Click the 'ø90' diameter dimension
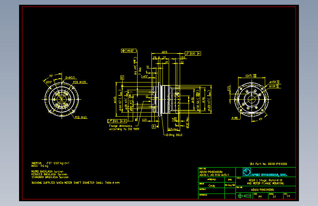 [193, 100]
